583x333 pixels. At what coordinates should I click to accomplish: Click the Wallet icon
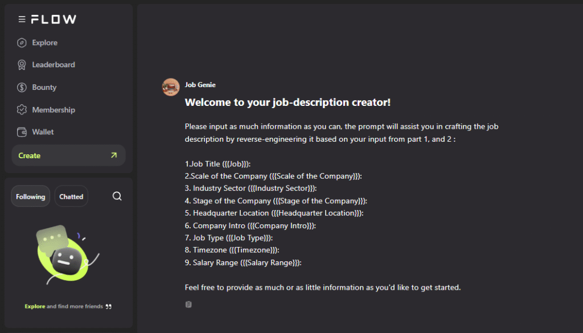pyautogui.click(x=22, y=132)
